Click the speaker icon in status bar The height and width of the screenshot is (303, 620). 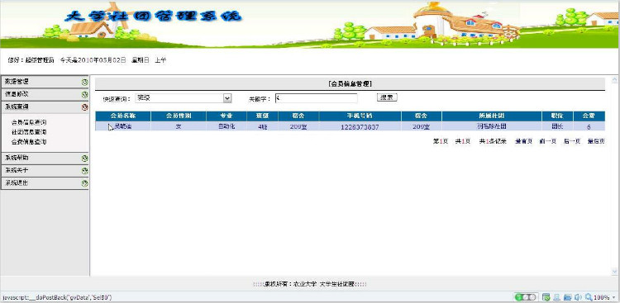579,297
